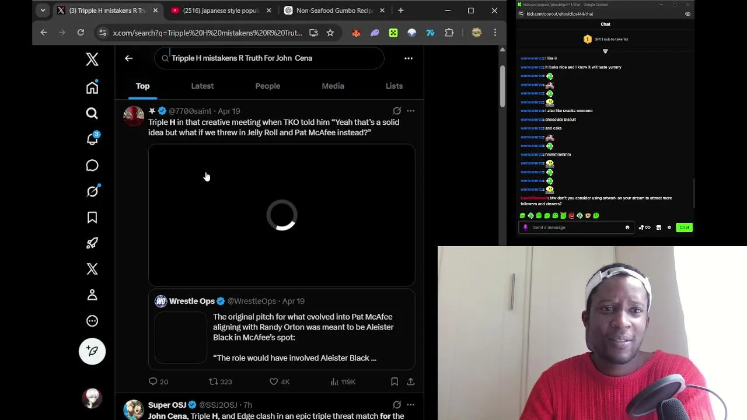Image resolution: width=747 pixels, height=420 pixels.
Task: Open search options three-dot menu
Action: pos(409,58)
